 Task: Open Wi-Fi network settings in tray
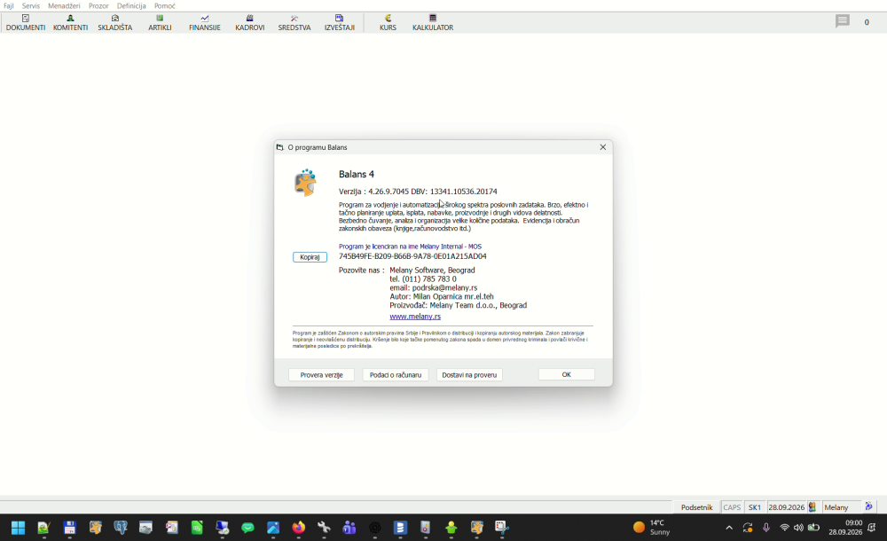pyautogui.click(x=784, y=528)
